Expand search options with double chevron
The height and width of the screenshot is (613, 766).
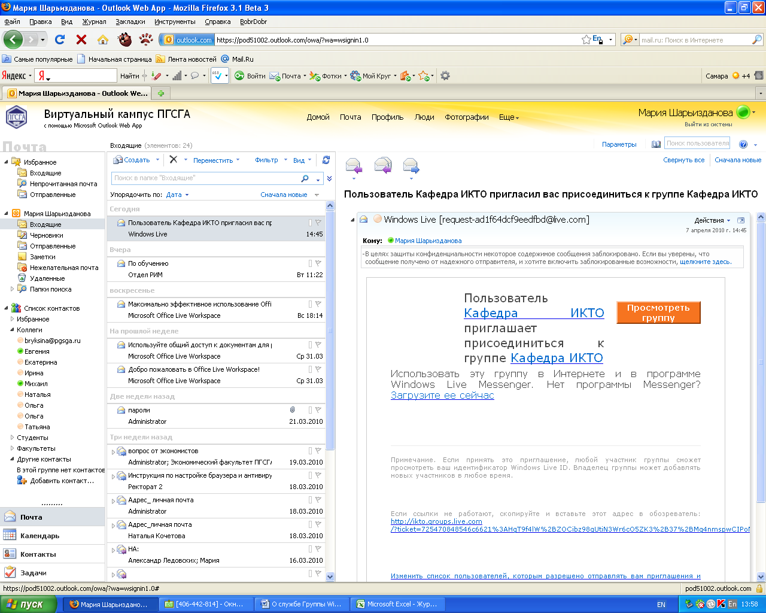(x=329, y=178)
